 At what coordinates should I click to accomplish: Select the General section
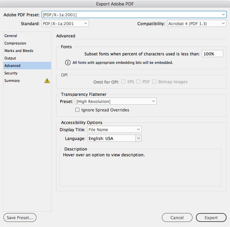[x=27, y=36]
